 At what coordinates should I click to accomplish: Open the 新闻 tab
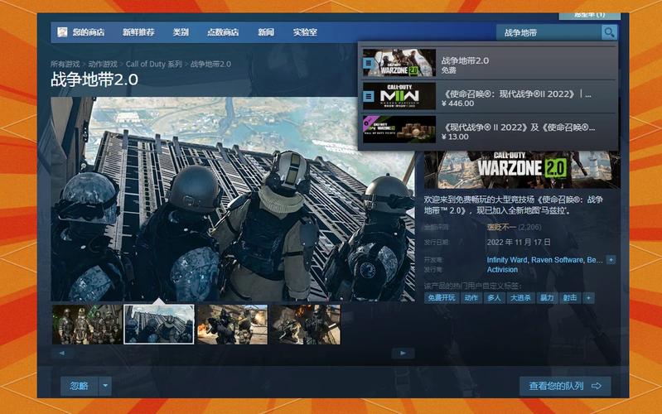[x=265, y=32]
